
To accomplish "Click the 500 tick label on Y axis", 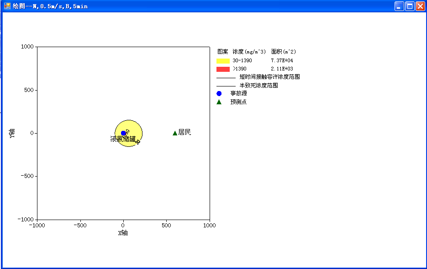I will coord(29,90).
